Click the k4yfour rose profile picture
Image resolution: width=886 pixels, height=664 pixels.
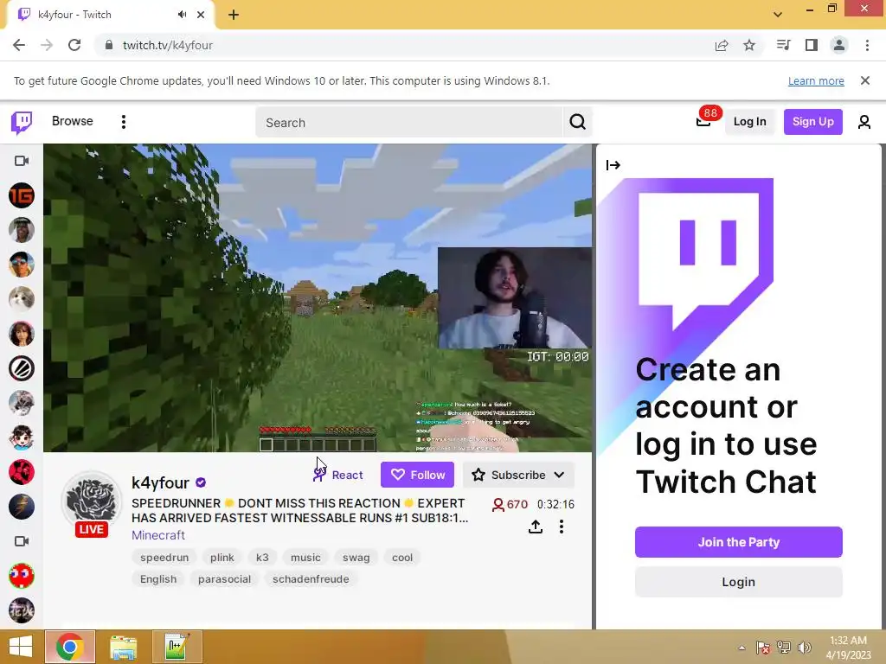pos(92,501)
